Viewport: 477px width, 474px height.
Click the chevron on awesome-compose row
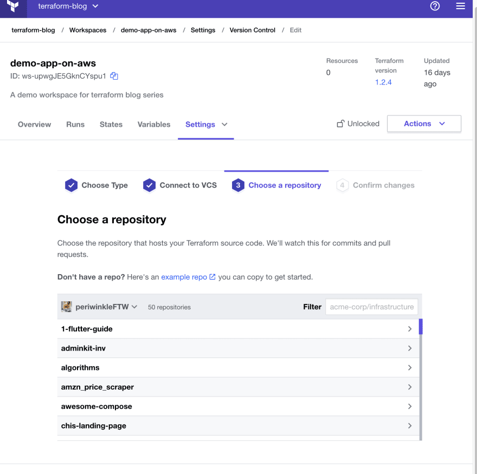click(x=410, y=406)
